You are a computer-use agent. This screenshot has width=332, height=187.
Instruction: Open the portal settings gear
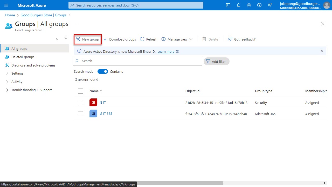249,5
